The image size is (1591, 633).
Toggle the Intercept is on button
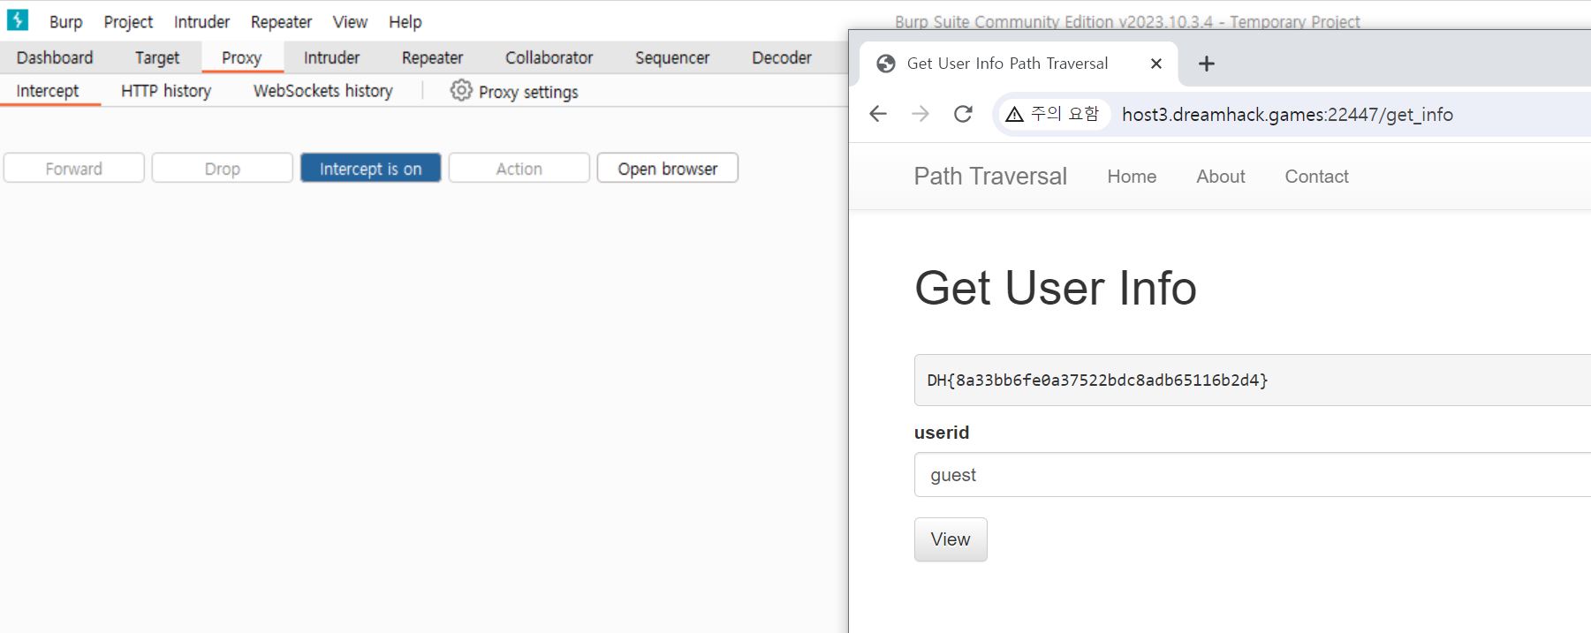[370, 168]
